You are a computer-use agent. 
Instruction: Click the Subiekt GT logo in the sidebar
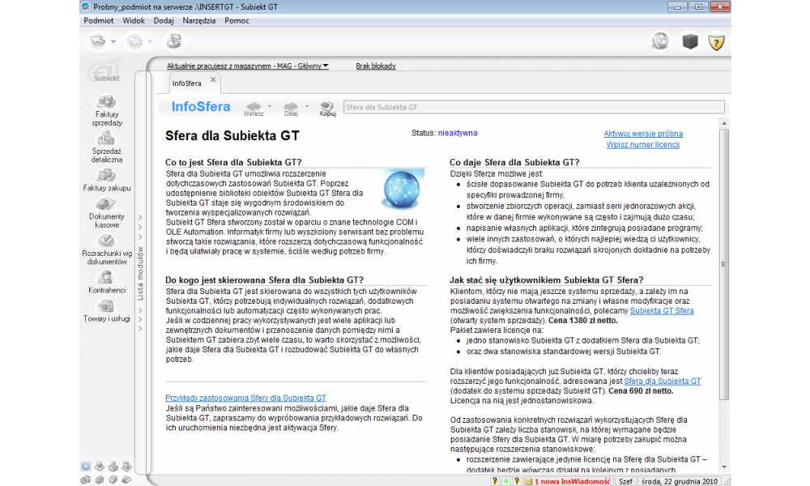(x=106, y=71)
